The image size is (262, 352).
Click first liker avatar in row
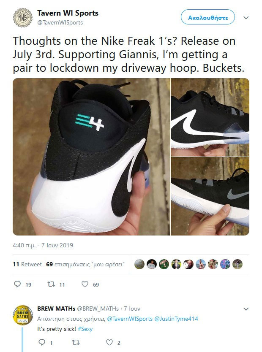139,264
